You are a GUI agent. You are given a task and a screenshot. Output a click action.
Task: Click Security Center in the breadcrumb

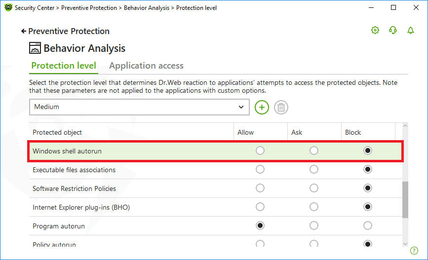tap(35, 8)
